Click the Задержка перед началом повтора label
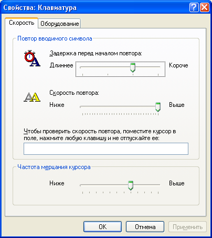This screenshot has width=212, height=238. click(96, 53)
